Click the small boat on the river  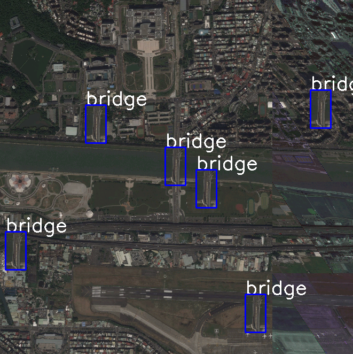[53, 168]
